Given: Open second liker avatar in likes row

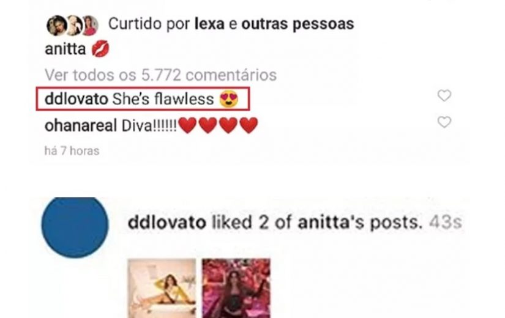Looking at the screenshot, I should click(x=73, y=26).
